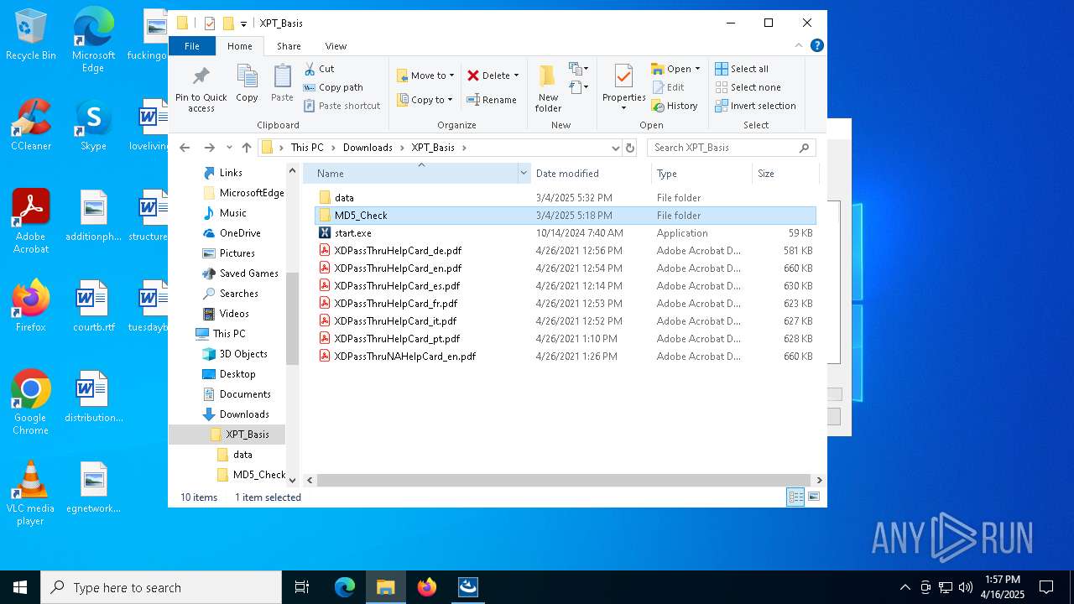Open the File menu tab
The width and height of the screenshot is (1074, 604).
[x=192, y=46]
